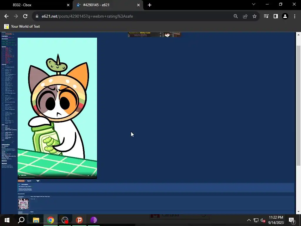Switch to the 8332 · Cbox tab
Screen dimensions: 301x226
click(36, 5)
